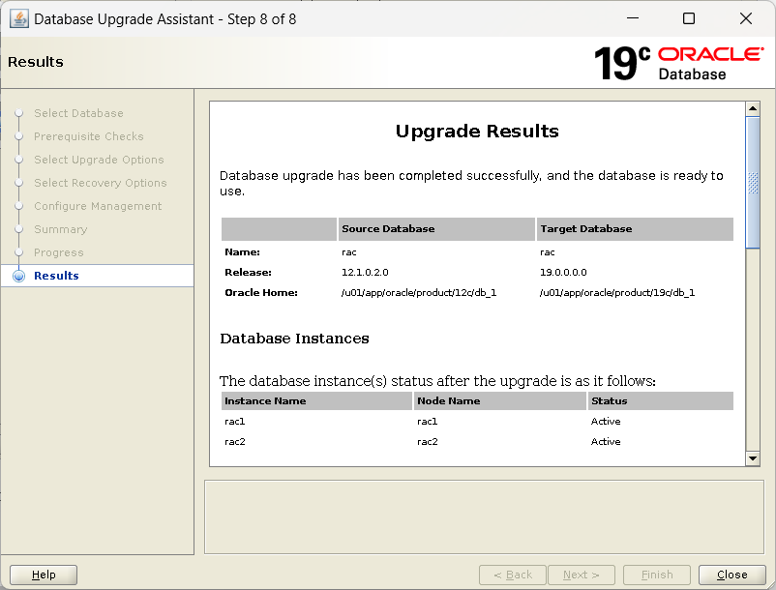Select the Prerequisite Checks step
The width and height of the screenshot is (776, 590).
point(89,136)
